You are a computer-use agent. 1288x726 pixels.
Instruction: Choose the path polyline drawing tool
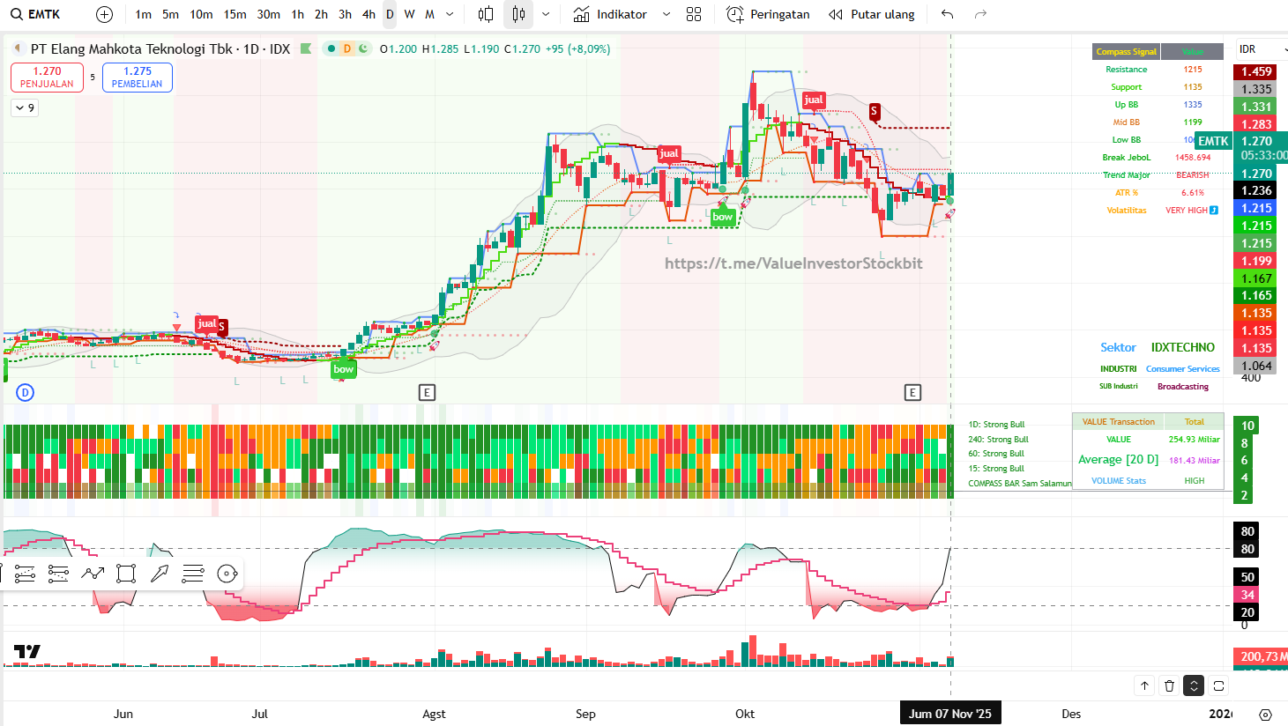(x=93, y=574)
